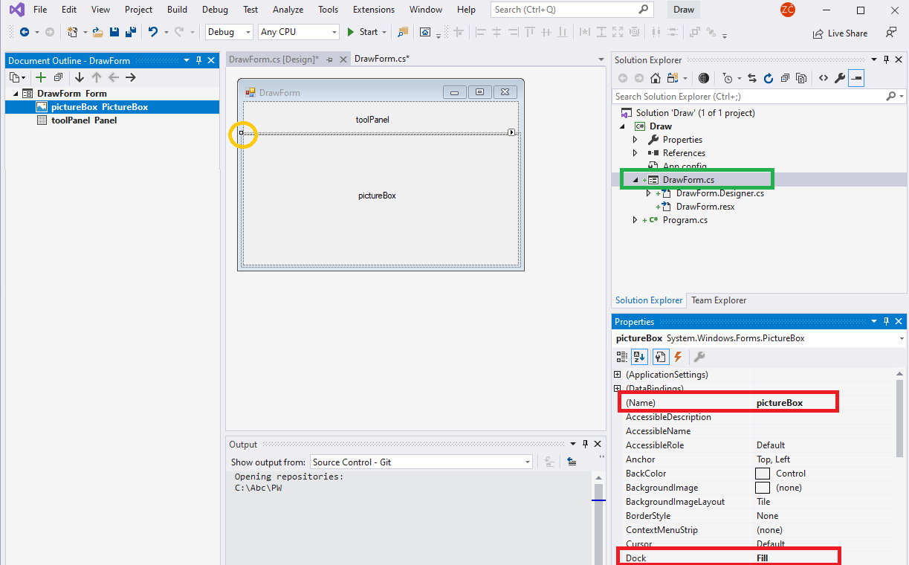Expand the (ApplicationSettings) property group
Image resolution: width=909 pixels, height=565 pixels.
[x=617, y=375]
